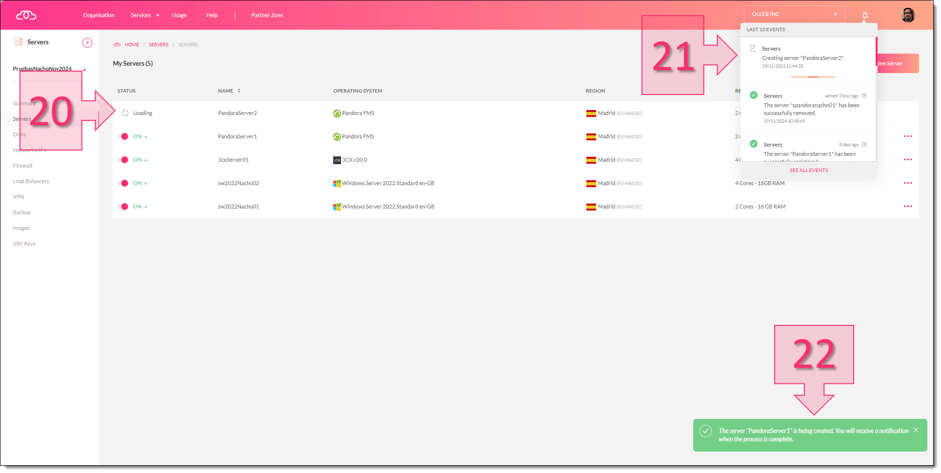Screen dimensions: 941x473
Task: Click the loading spinner for PandoraServer2
Action: click(125, 113)
